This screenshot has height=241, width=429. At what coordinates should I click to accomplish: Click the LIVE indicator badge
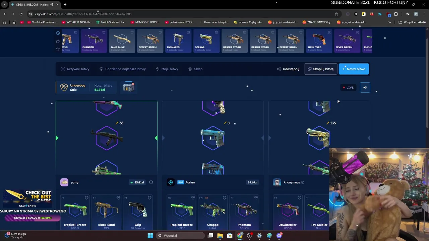348,87
